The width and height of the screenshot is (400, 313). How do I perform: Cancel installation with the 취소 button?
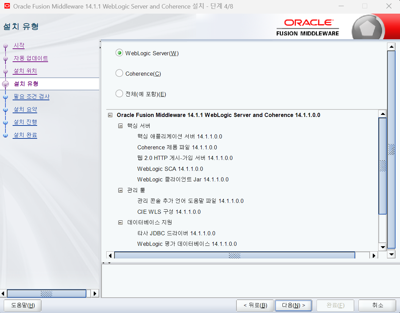[378, 305]
